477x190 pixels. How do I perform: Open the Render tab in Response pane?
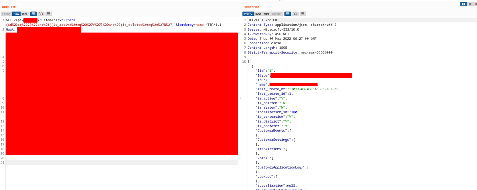click(277, 13)
